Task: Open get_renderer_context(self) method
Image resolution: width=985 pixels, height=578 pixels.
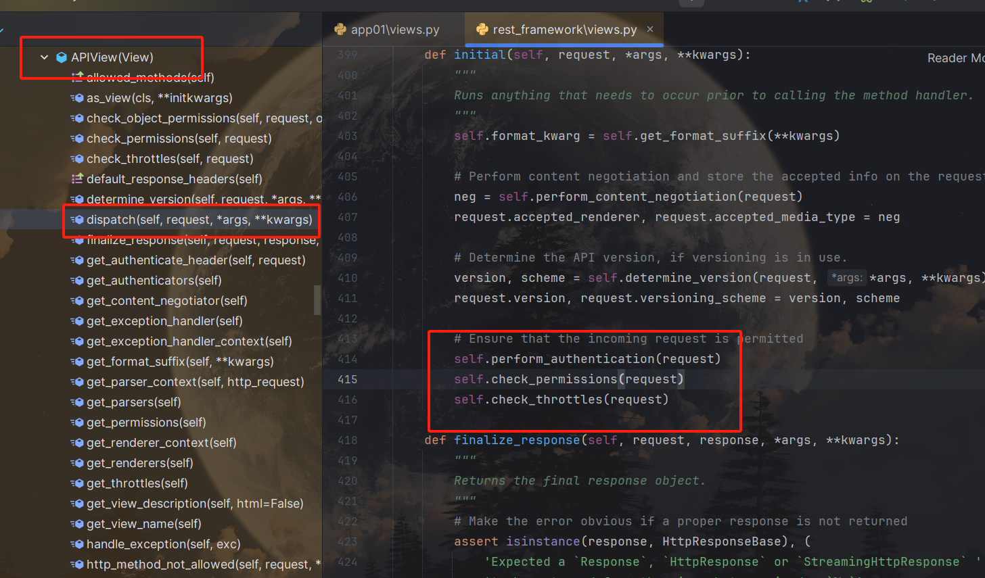Action: tap(161, 443)
